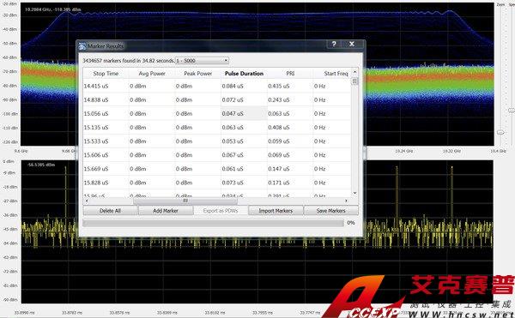
Task: Click table vertical scrollbar up arrow
Action: pos(354,72)
